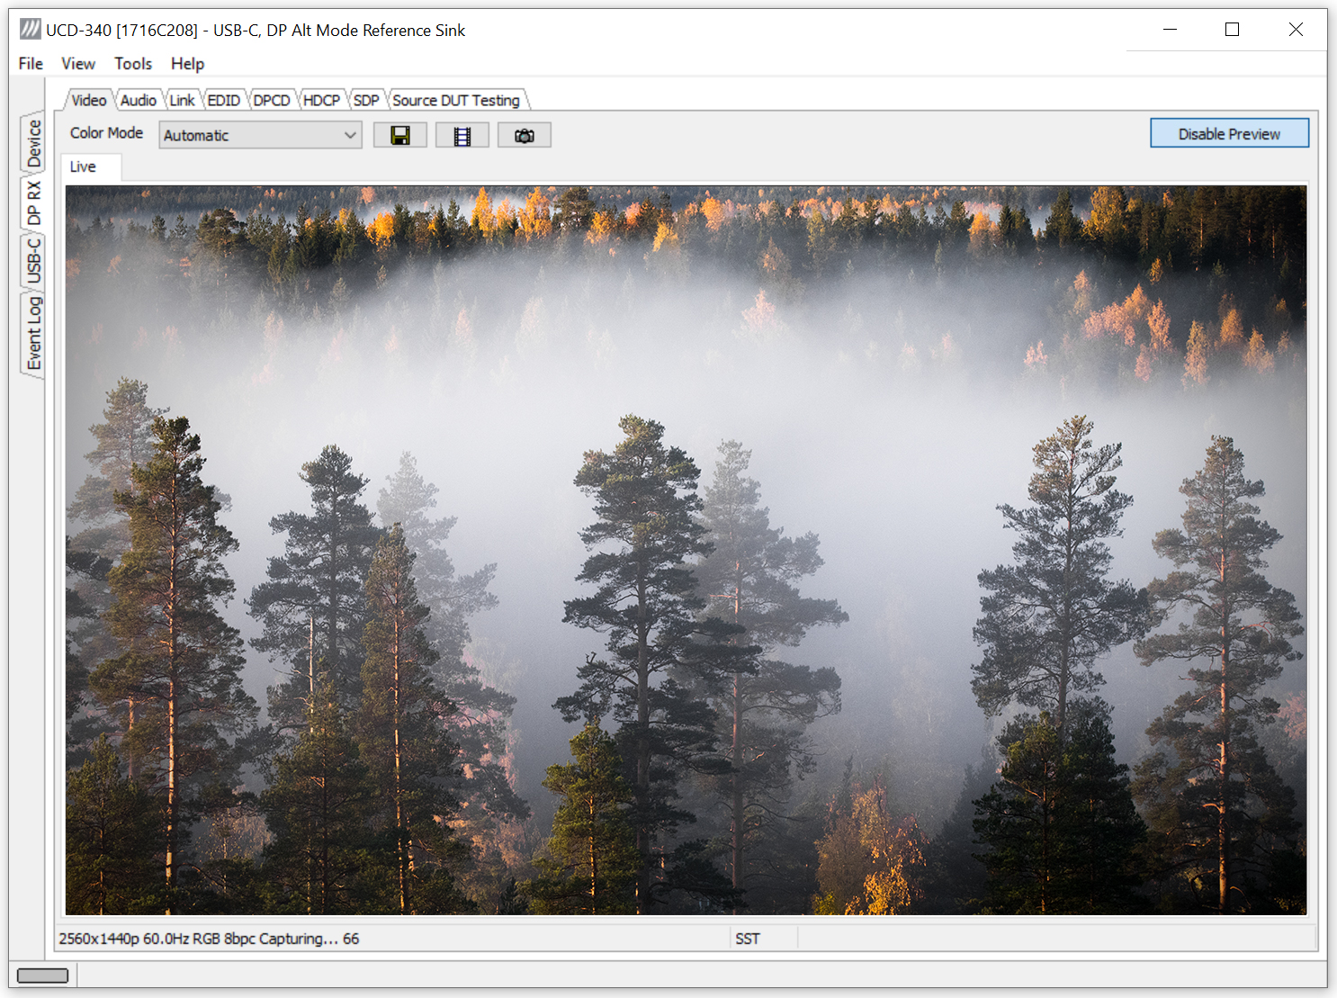Screen dimensions: 1337x998
Task: Switch to the EDID tab
Action: point(224,100)
